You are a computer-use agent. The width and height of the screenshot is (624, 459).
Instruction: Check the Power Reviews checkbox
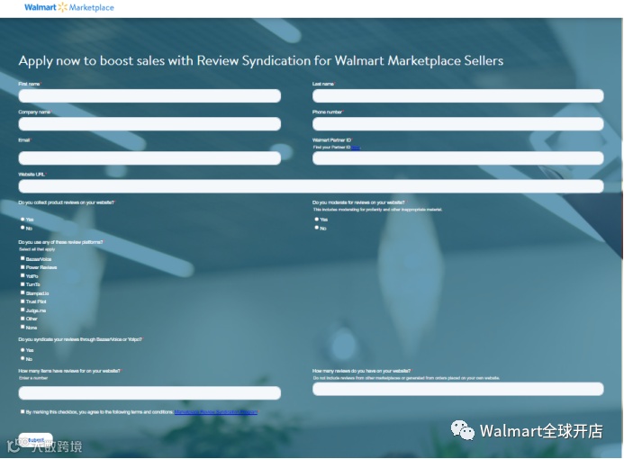[23, 267]
